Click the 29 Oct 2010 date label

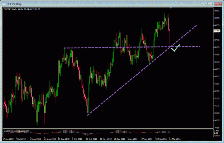[x=92, y=139]
